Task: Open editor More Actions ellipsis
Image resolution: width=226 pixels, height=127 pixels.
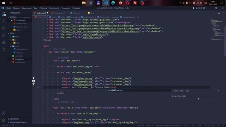Action: [223, 13]
